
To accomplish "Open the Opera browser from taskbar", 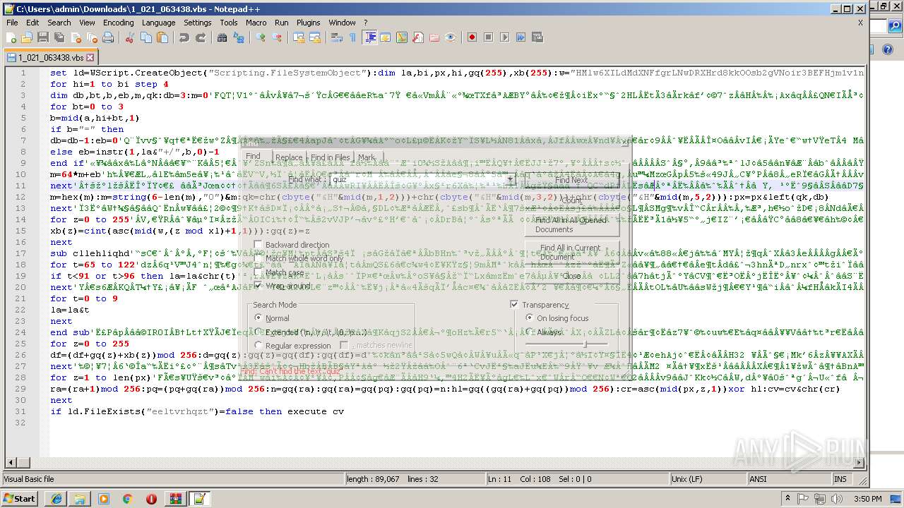I will point(151,499).
